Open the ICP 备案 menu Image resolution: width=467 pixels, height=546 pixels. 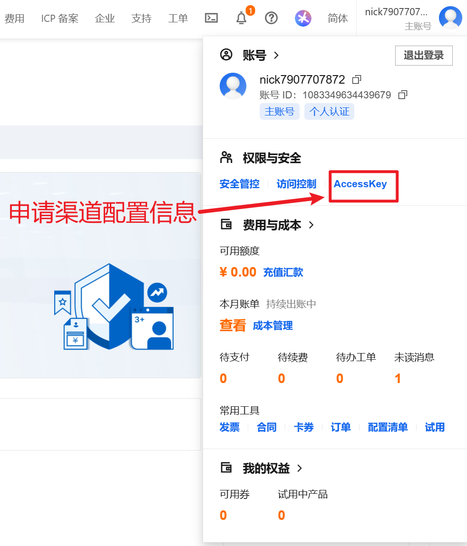tap(59, 19)
